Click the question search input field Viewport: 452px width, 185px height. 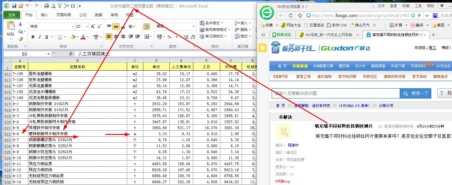[336, 93]
